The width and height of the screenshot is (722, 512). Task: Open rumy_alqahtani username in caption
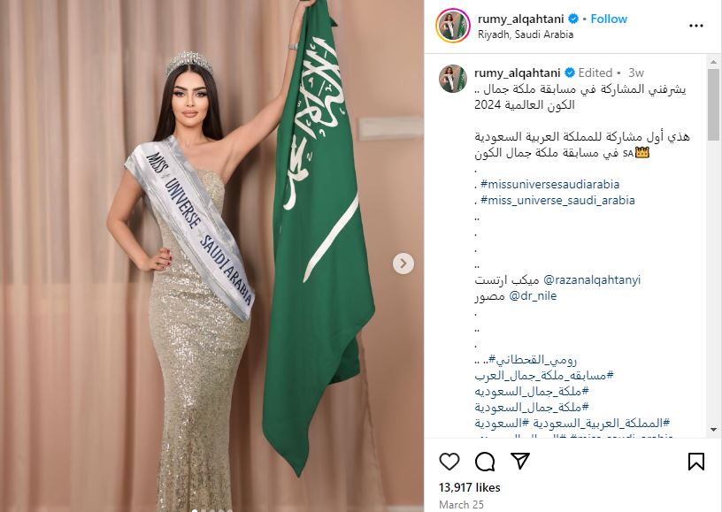pos(517,73)
